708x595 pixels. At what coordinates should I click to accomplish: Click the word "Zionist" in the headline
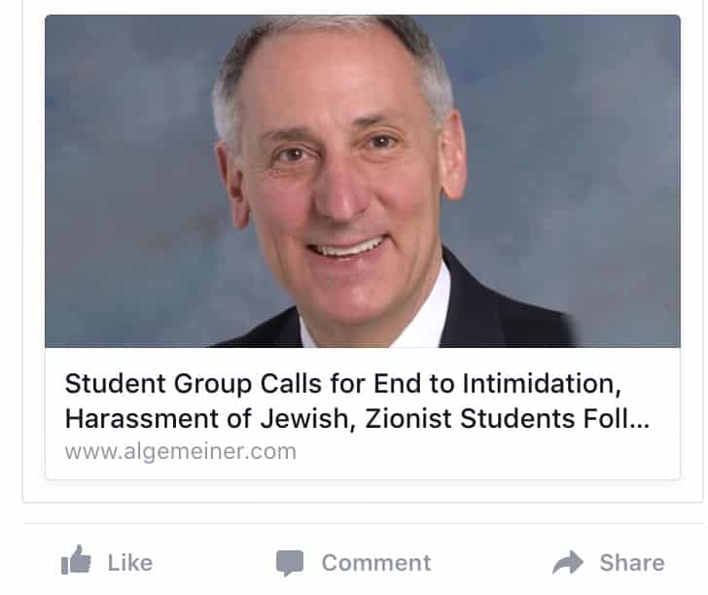[x=408, y=418]
